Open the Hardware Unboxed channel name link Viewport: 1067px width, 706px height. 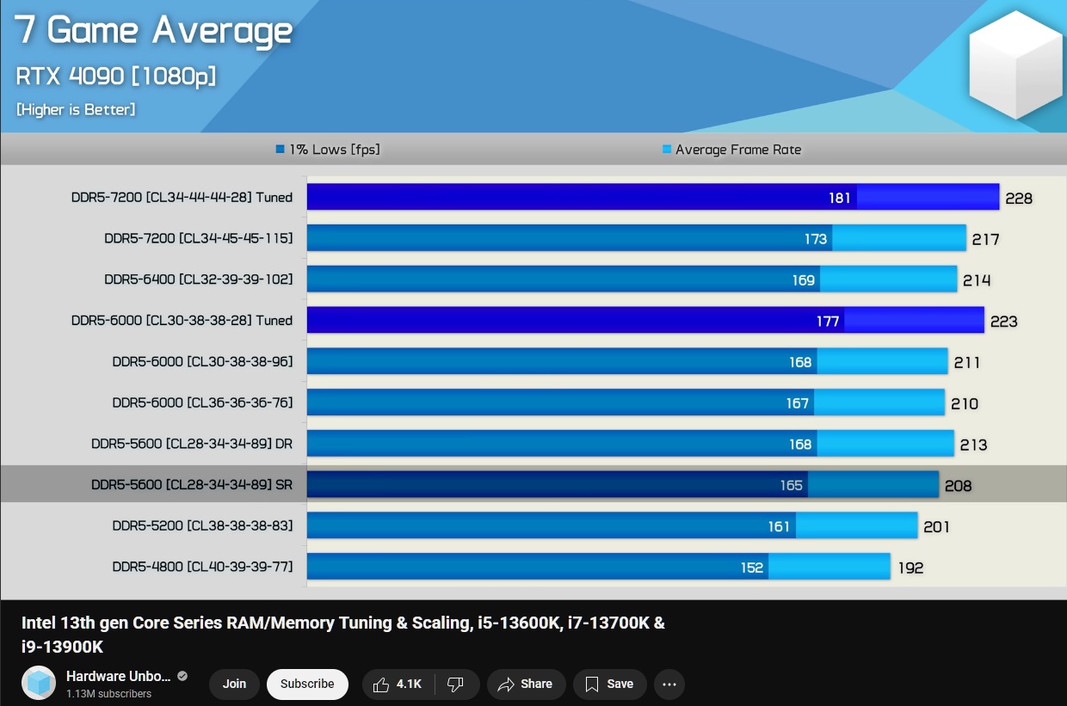pos(119,676)
